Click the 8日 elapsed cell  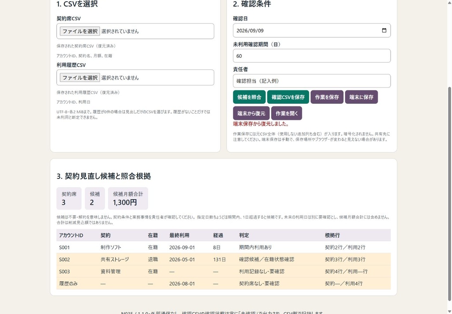coord(217,247)
